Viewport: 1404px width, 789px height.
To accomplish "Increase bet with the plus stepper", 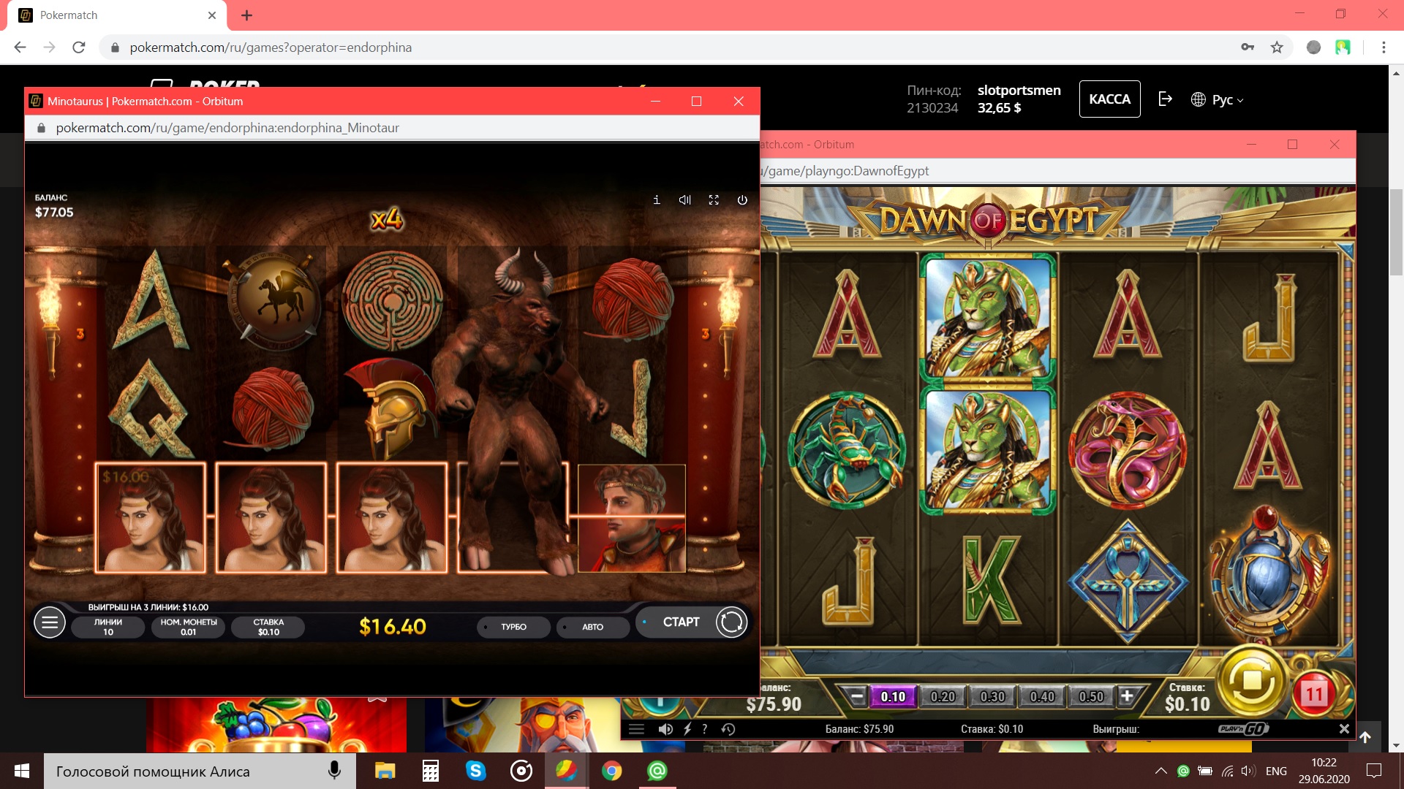I will tap(1127, 696).
